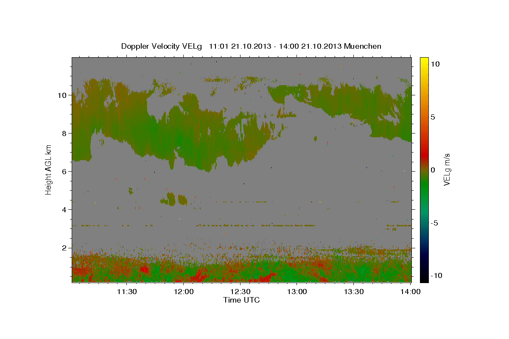
Task: Click the colorbar value 5 label
Action: (433, 117)
